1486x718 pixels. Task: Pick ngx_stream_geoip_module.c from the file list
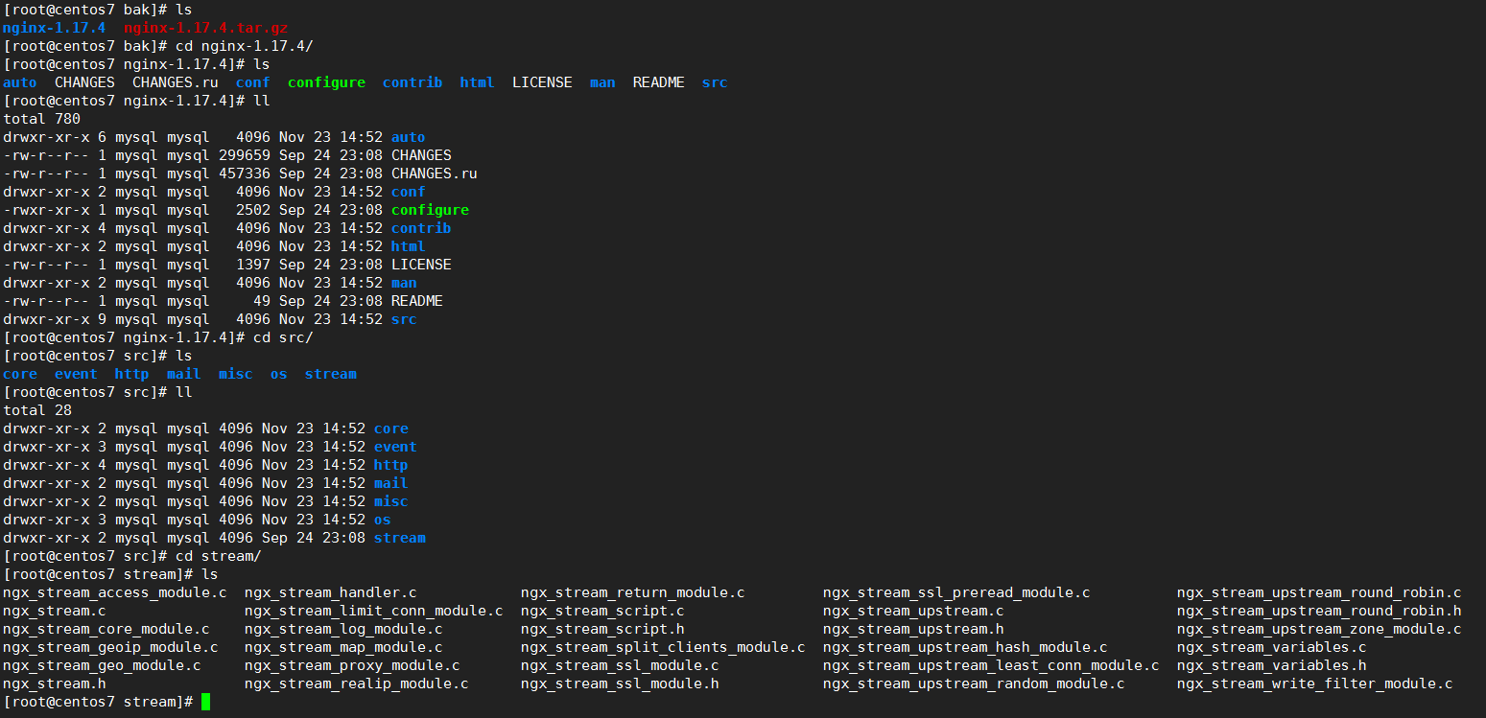click(110, 647)
